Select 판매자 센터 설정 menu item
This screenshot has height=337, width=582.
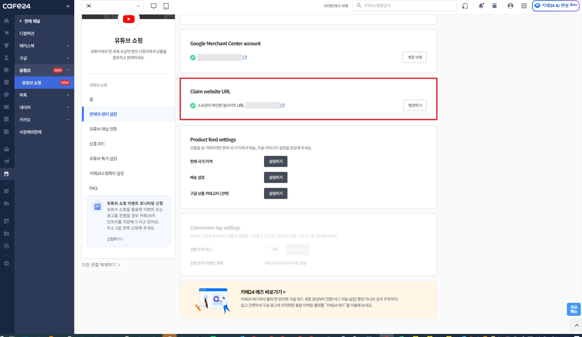click(x=128, y=114)
